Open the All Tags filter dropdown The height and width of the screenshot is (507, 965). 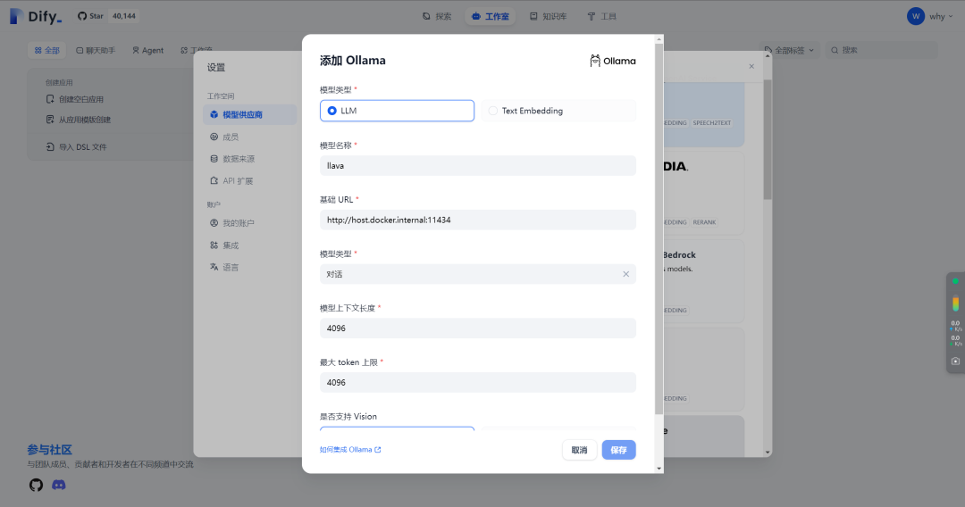[x=789, y=50]
